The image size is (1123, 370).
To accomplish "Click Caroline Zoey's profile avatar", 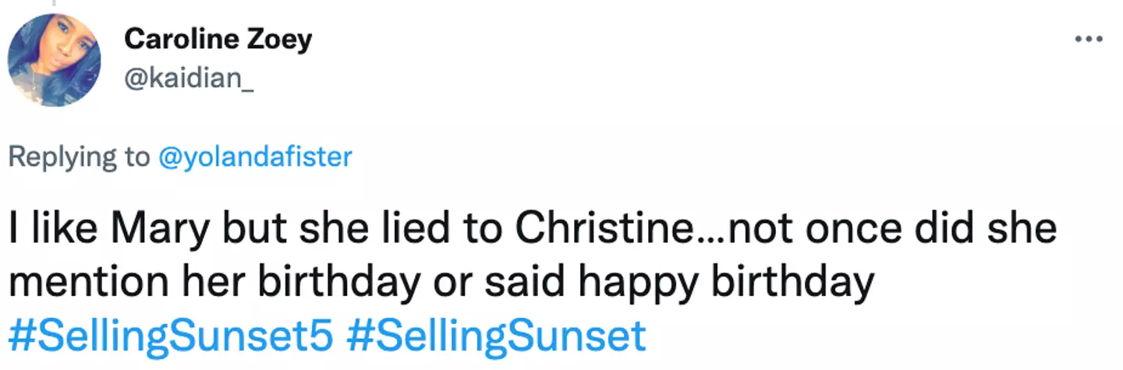I will 54,60.
